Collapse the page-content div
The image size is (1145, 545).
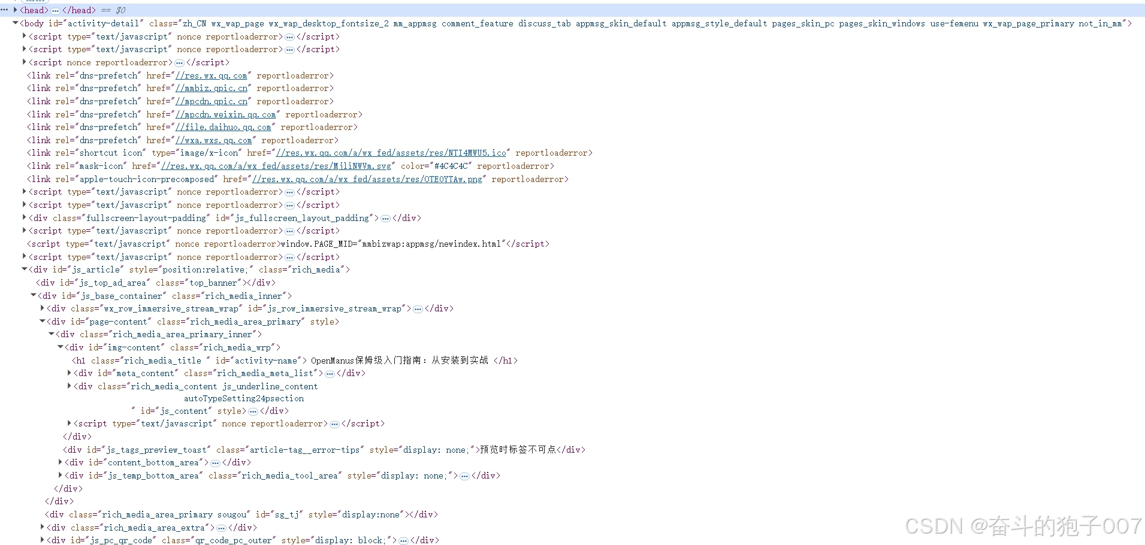[x=42, y=321]
